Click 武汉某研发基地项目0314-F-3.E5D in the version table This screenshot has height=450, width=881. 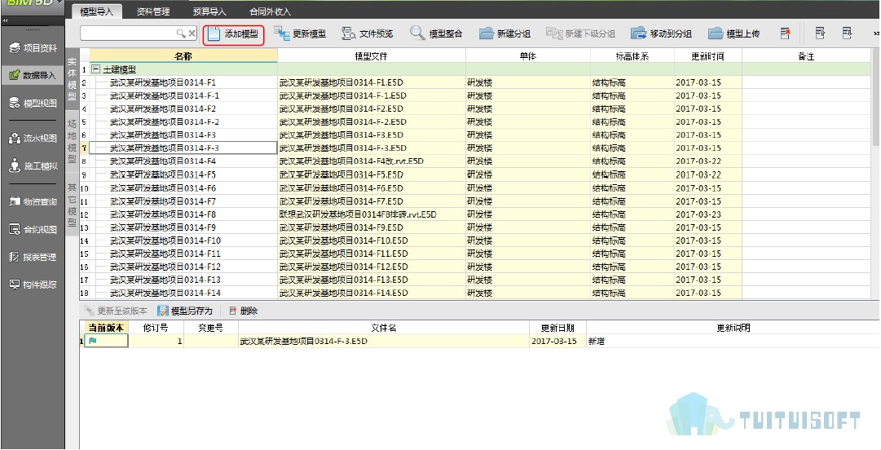pos(384,341)
